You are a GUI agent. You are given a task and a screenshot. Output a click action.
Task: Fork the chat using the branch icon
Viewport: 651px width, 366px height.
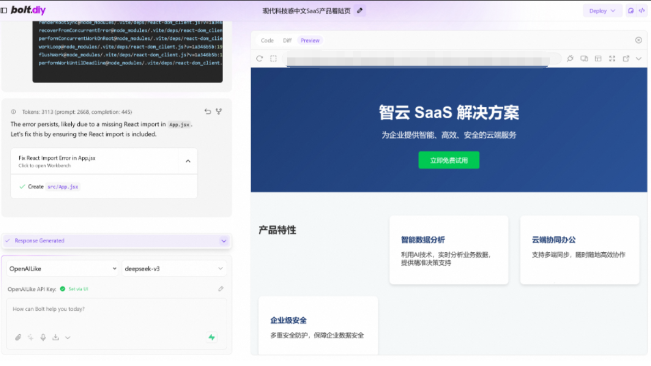pyautogui.click(x=219, y=111)
